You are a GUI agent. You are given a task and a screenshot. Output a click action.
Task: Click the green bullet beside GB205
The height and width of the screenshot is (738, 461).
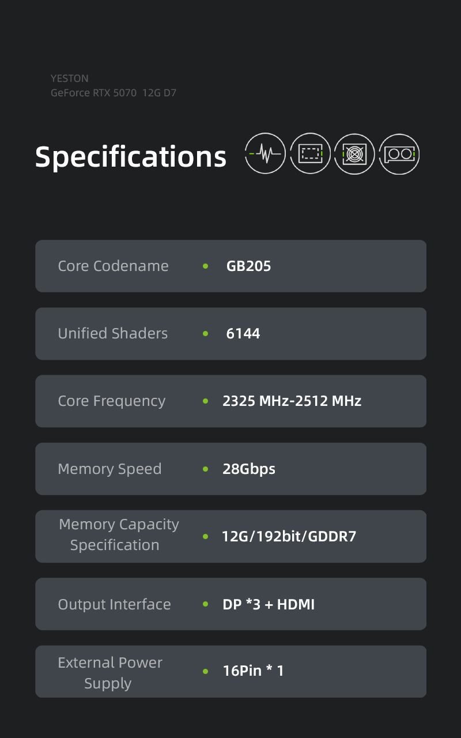coord(206,266)
